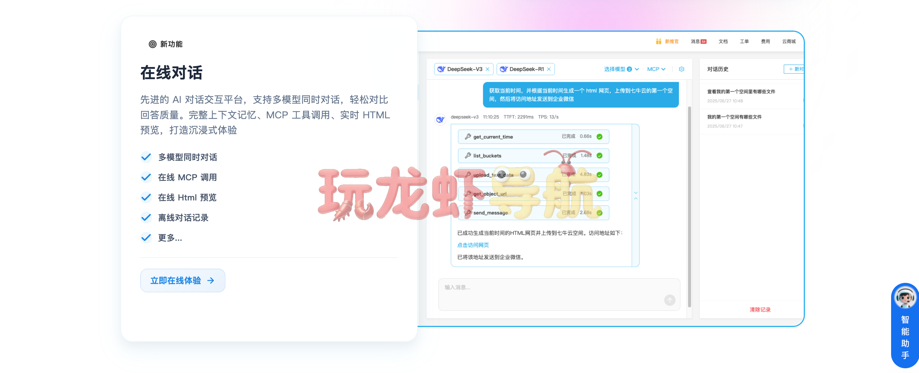Select the DeepSeek-R1 tab

525,69
